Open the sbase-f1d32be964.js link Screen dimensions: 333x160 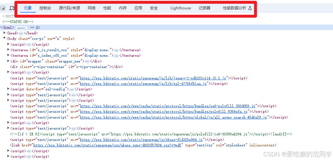[x=141, y=140]
